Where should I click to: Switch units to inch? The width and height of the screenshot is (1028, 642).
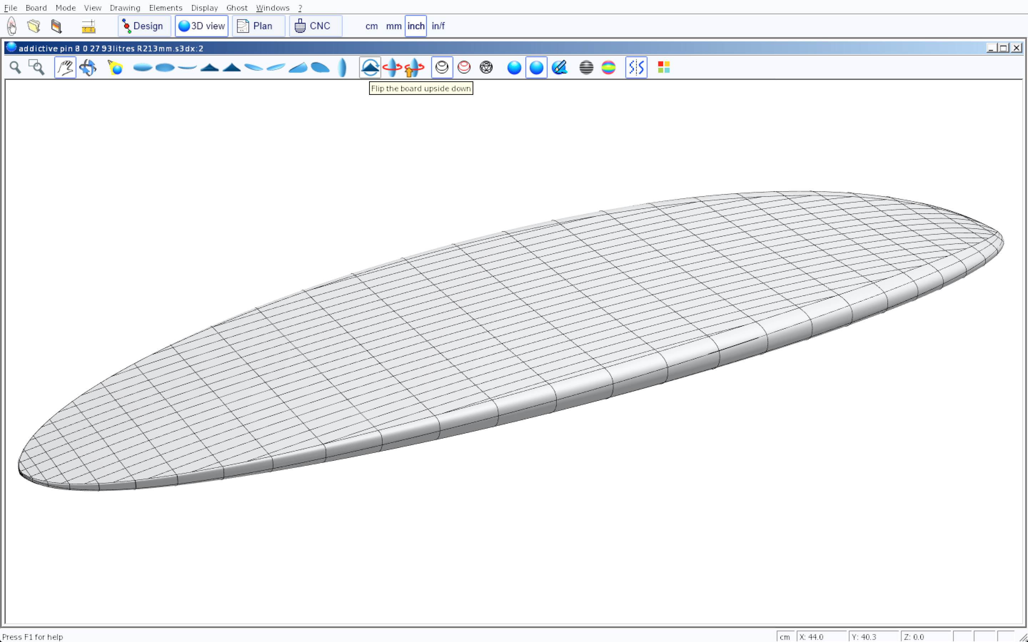[415, 26]
